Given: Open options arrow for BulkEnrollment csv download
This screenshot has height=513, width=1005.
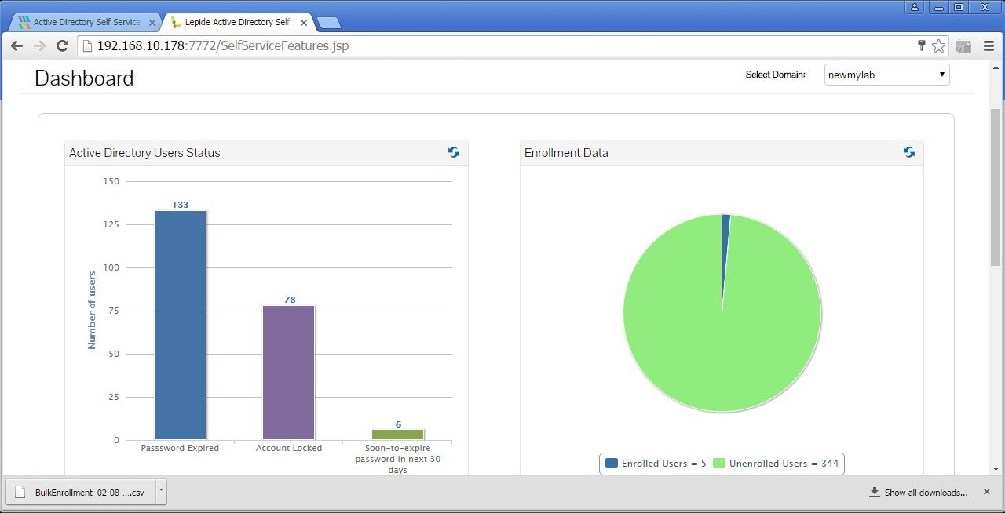Looking at the screenshot, I should (161, 492).
